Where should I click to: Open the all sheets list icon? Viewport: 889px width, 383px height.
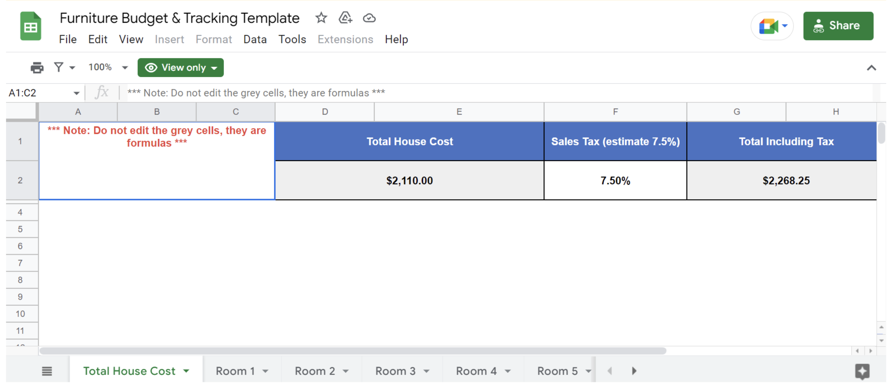coord(47,371)
